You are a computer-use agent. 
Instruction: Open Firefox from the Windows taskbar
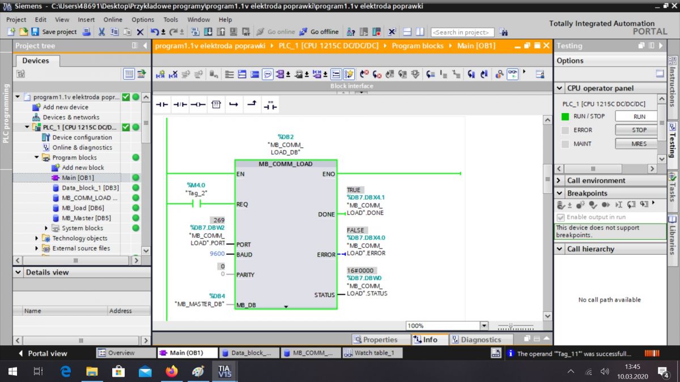171,371
